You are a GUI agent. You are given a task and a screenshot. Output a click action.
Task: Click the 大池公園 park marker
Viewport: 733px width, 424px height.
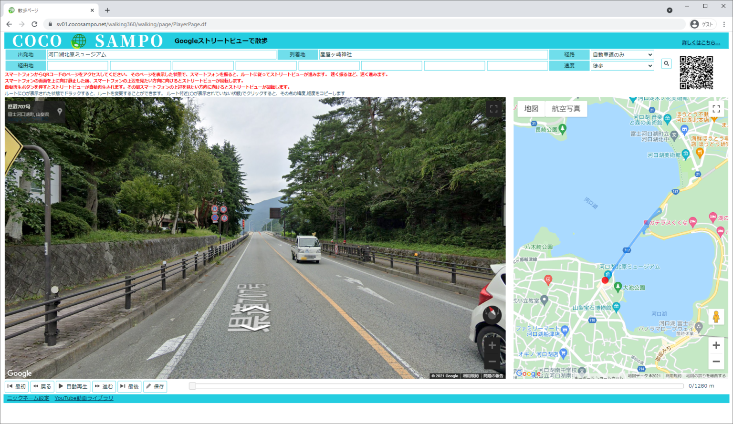point(618,287)
